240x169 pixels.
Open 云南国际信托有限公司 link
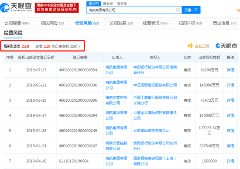point(151,131)
